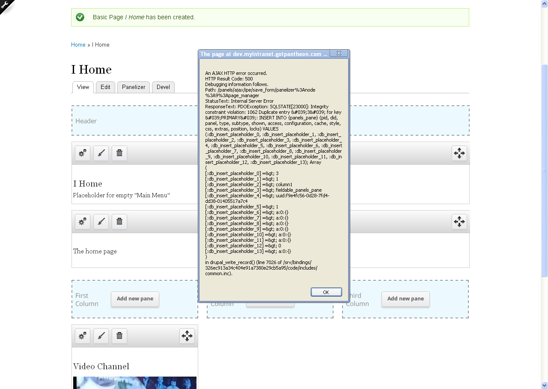548x389 pixels.
Task: Delete 'The home page' pane via trash icon
Action: pos(119,222)
